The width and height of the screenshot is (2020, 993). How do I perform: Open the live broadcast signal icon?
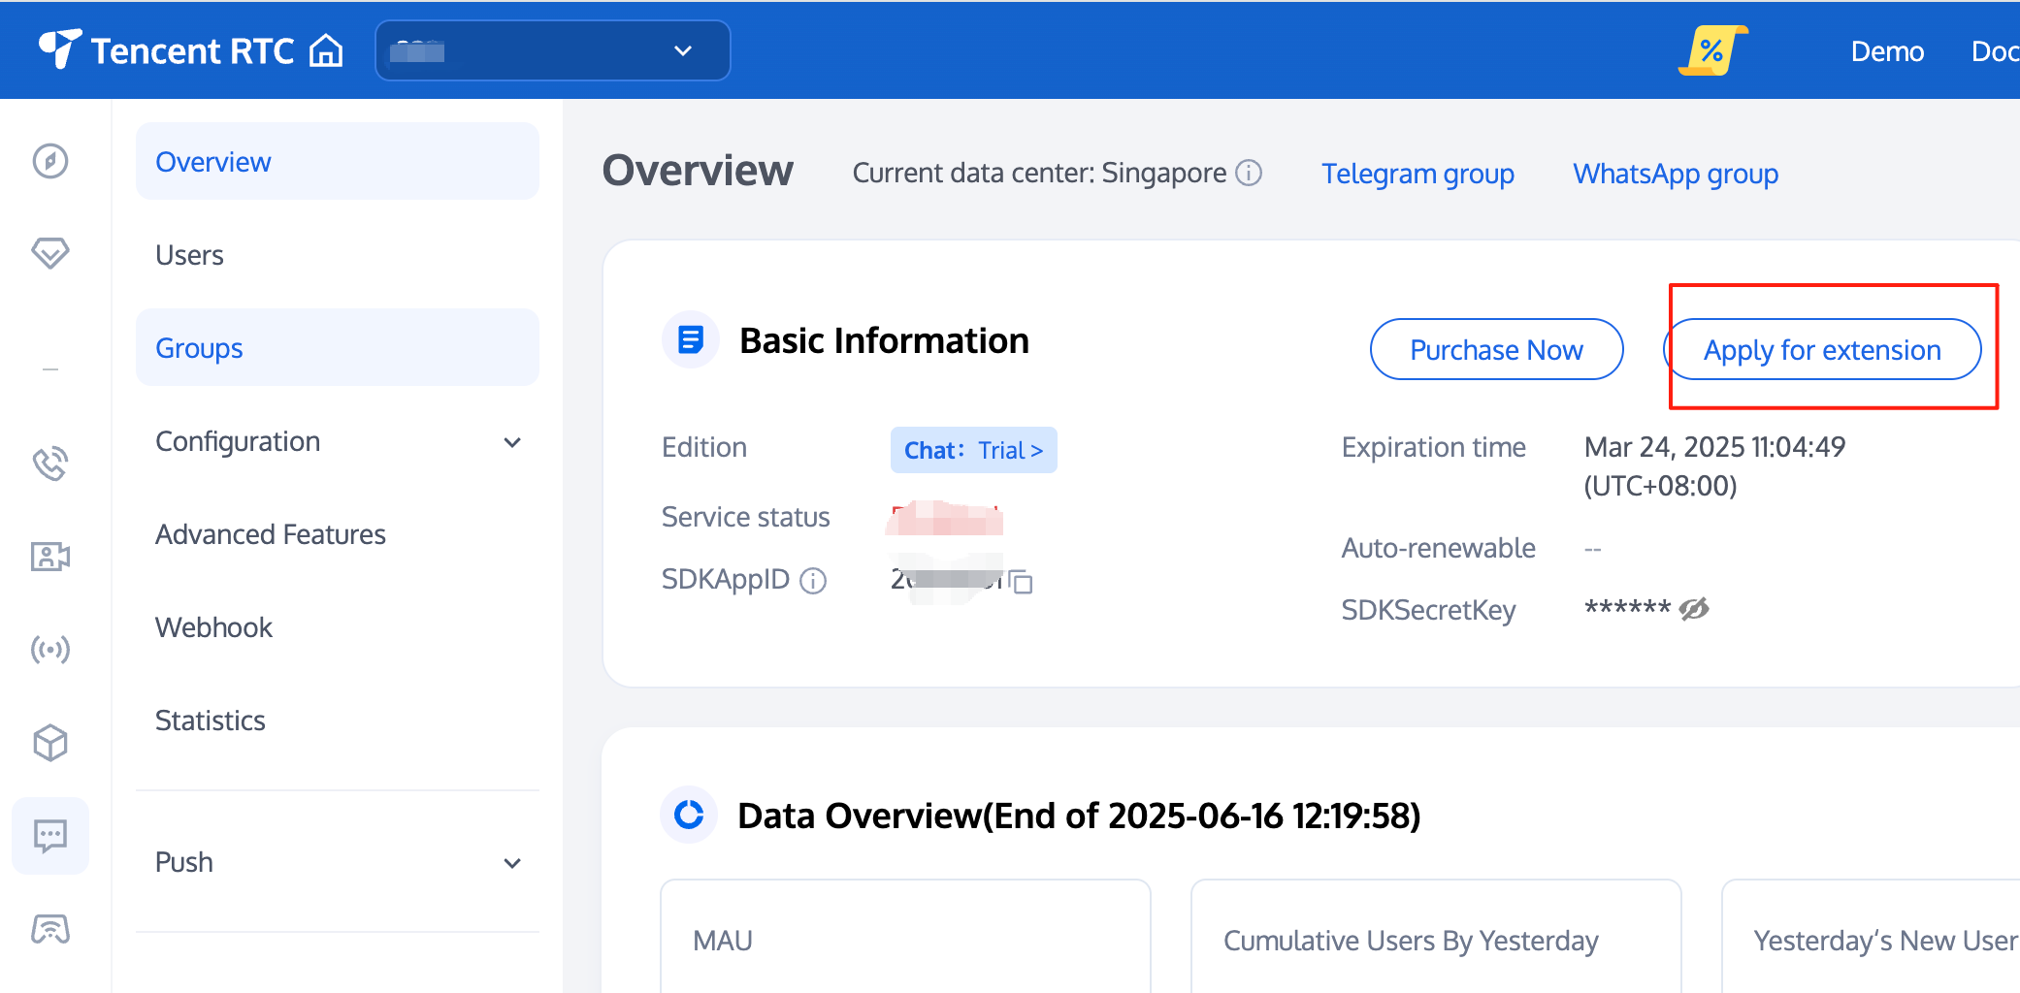coord(50,649)
